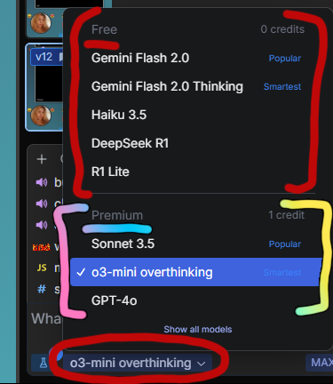Click the flask experiment icon

coord(43,363)
